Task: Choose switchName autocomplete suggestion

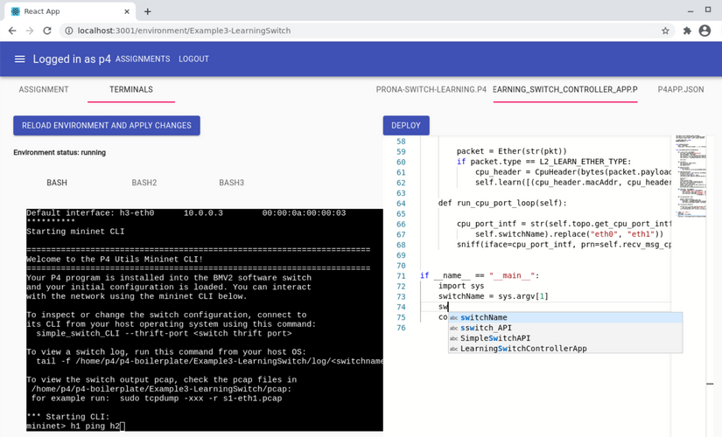Action: (565, 317)
